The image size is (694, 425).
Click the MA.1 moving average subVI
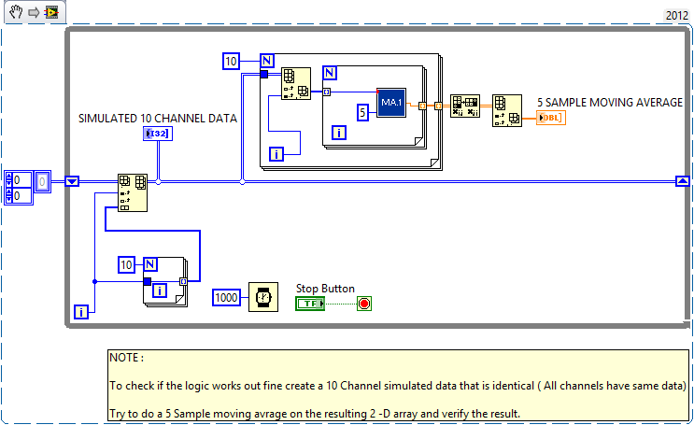pyautogui.click(x=391, y=102)
